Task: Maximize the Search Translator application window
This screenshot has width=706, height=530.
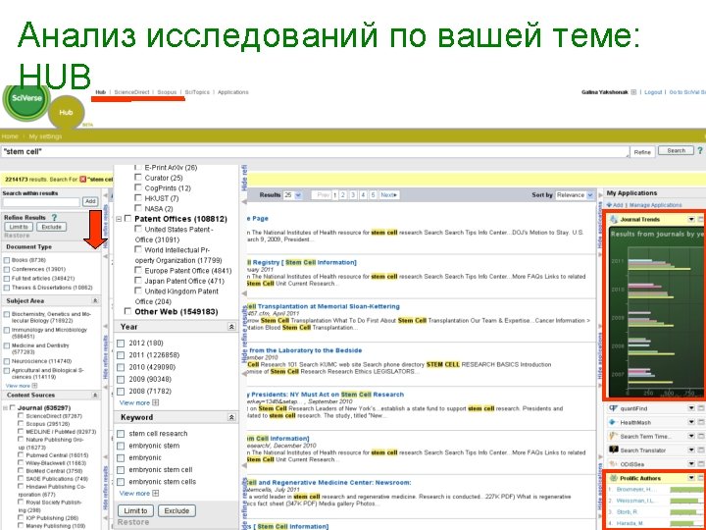Action: [x=701, y=450]
